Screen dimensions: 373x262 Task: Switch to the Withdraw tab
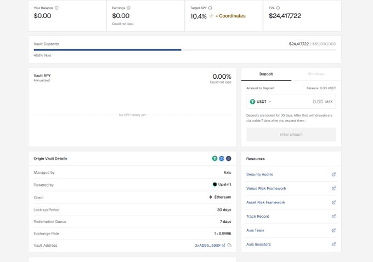click(x=316, y=74)
